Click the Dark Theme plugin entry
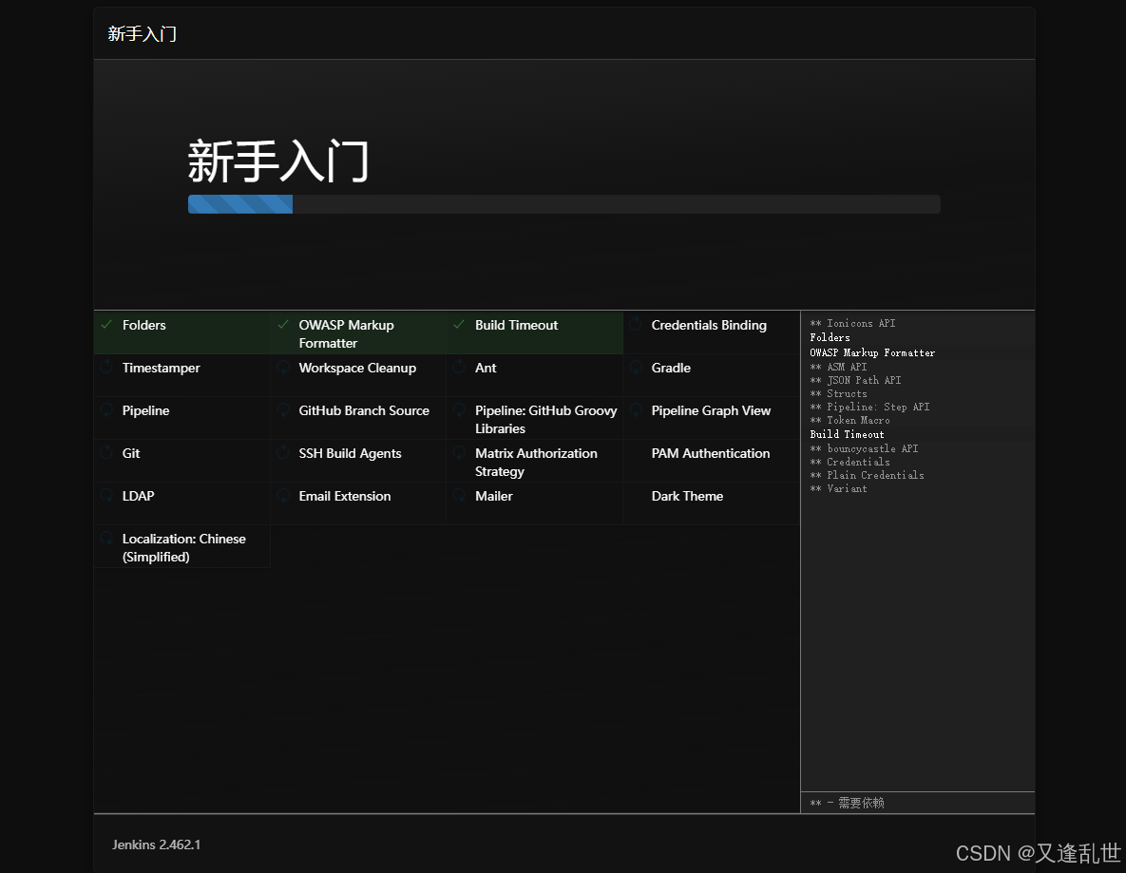Screen dimensions: 1126x873 point(711,503)
